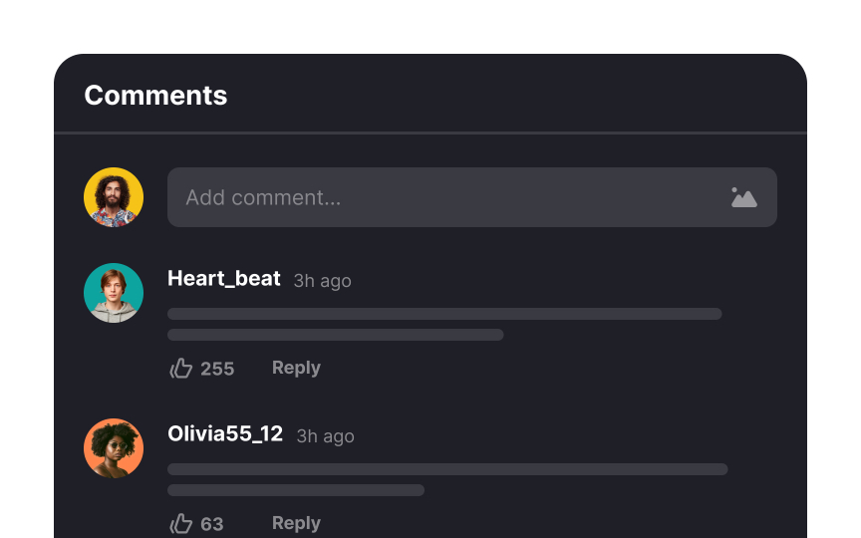Reply to Olivia55_12's comment
The width and height of the screenshot is (861, 538).
click(296, 523)
